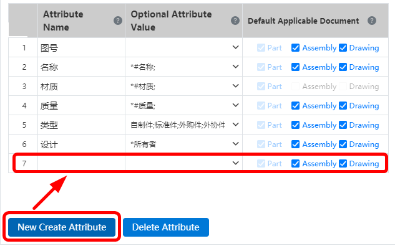This screenshot has height=246, width=395.
Task: Click the 质量 attribute name cell
Action: click(x=81, y=106)
